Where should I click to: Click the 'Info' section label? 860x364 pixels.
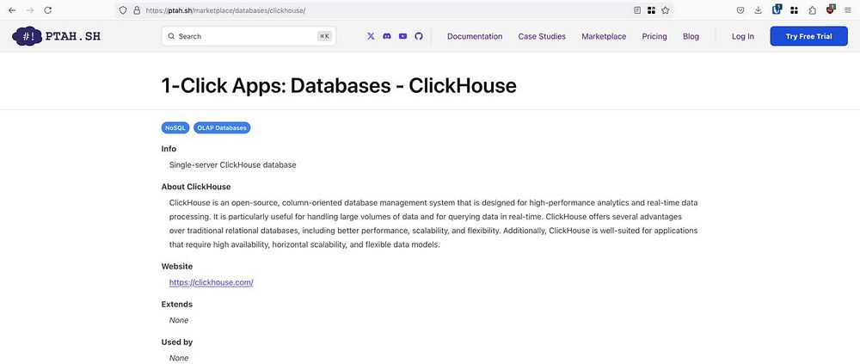click(x=169, y=149)
